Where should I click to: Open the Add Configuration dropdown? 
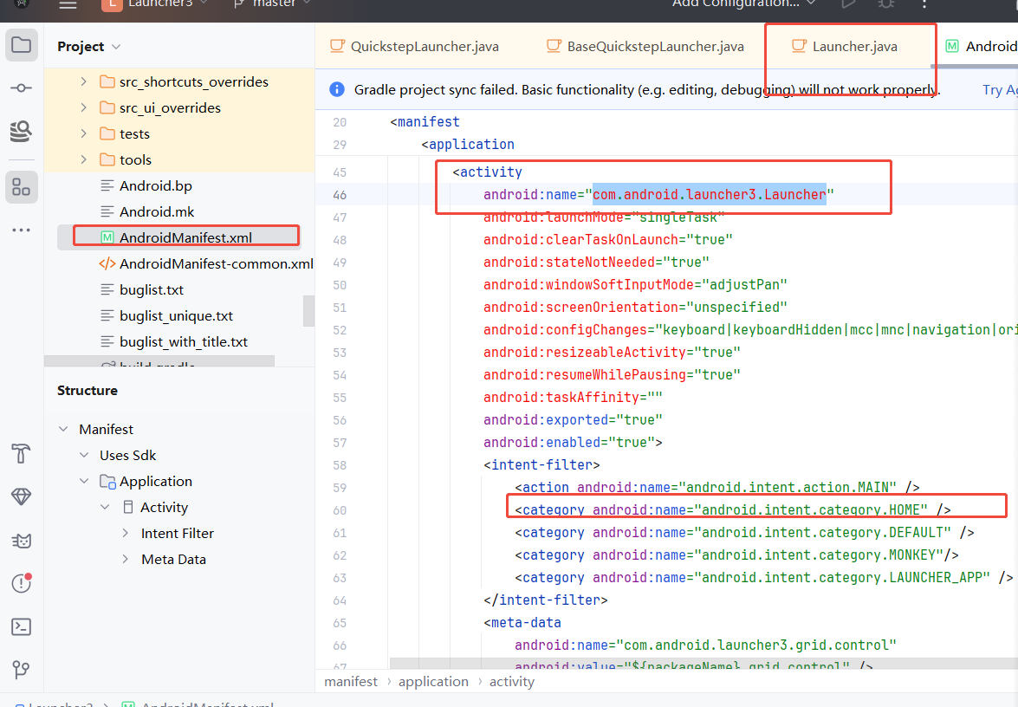[x=744, y=3]
